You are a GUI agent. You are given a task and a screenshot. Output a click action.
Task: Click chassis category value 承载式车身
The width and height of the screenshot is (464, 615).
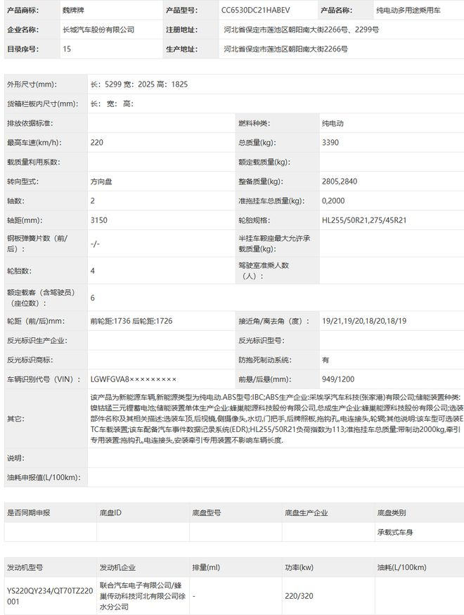point(394,532)
